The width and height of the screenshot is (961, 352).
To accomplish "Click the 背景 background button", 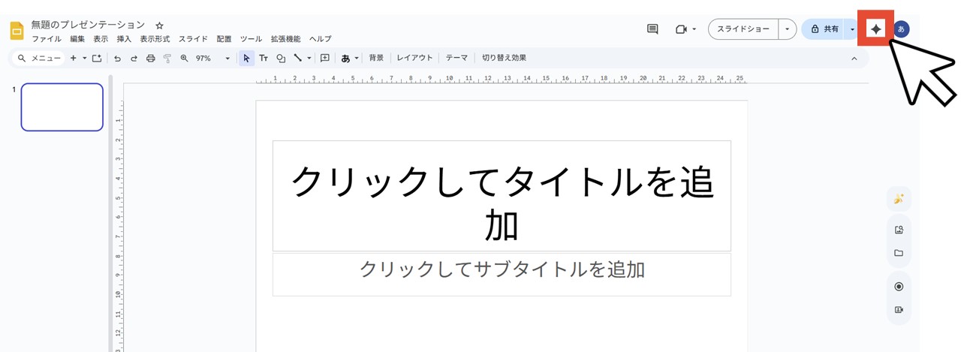I will pyautogui.click(x=376, y=58).
